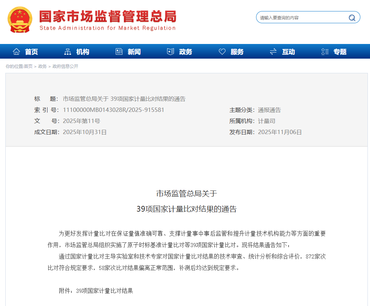Screen dimensions: 370x306
Task: Click the house icon beside 首页
Action: 16,52
